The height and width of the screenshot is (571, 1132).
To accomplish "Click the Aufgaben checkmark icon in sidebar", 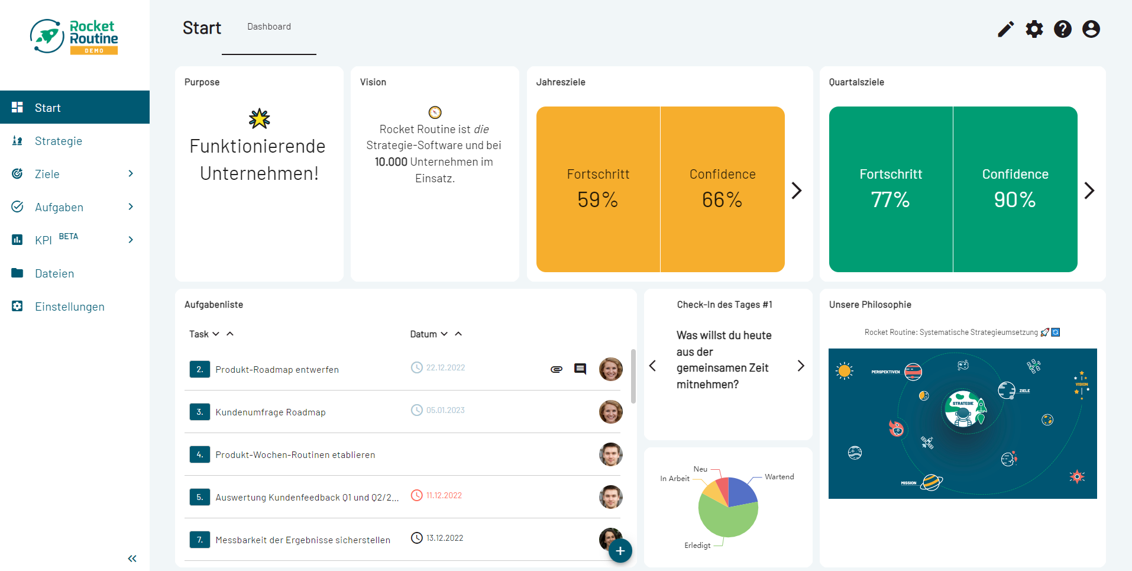I will tap(17, 207).
